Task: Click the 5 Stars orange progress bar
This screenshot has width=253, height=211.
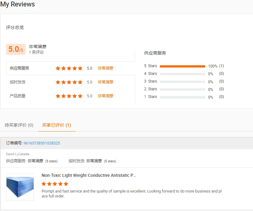Action: tap(182, 66)
